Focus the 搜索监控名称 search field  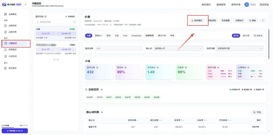point(53,22)
